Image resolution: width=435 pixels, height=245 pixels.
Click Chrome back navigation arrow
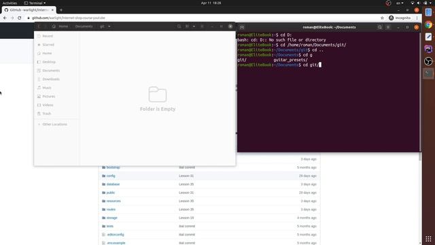coord(5,18)
